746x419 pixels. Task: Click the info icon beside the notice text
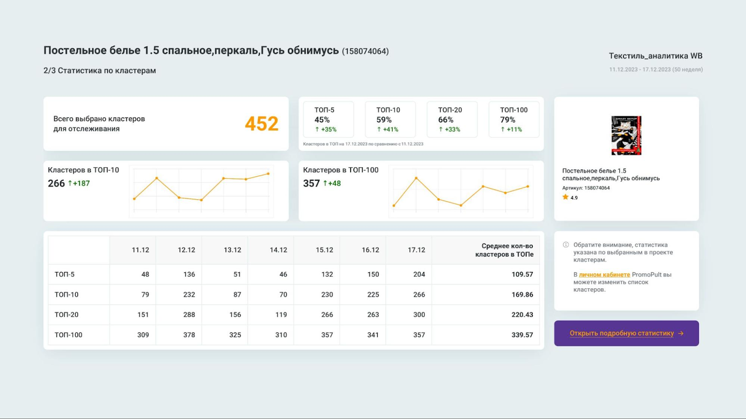pos(566,245)
